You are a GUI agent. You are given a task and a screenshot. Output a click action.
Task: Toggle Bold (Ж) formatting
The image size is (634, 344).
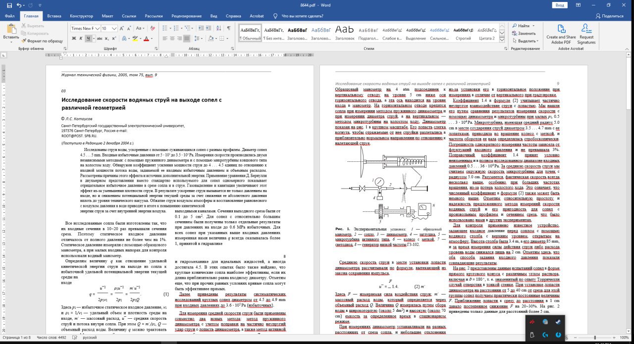74,38
